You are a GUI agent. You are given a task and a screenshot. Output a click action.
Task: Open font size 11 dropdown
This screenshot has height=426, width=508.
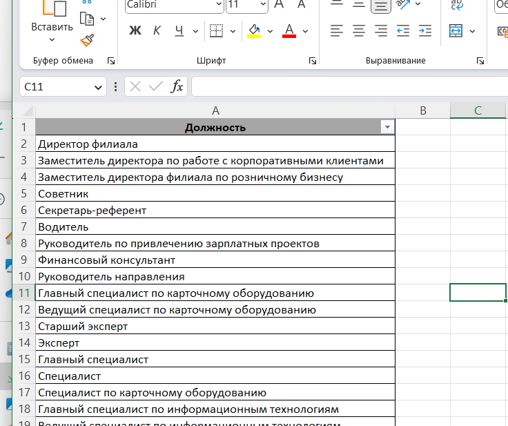263,4
